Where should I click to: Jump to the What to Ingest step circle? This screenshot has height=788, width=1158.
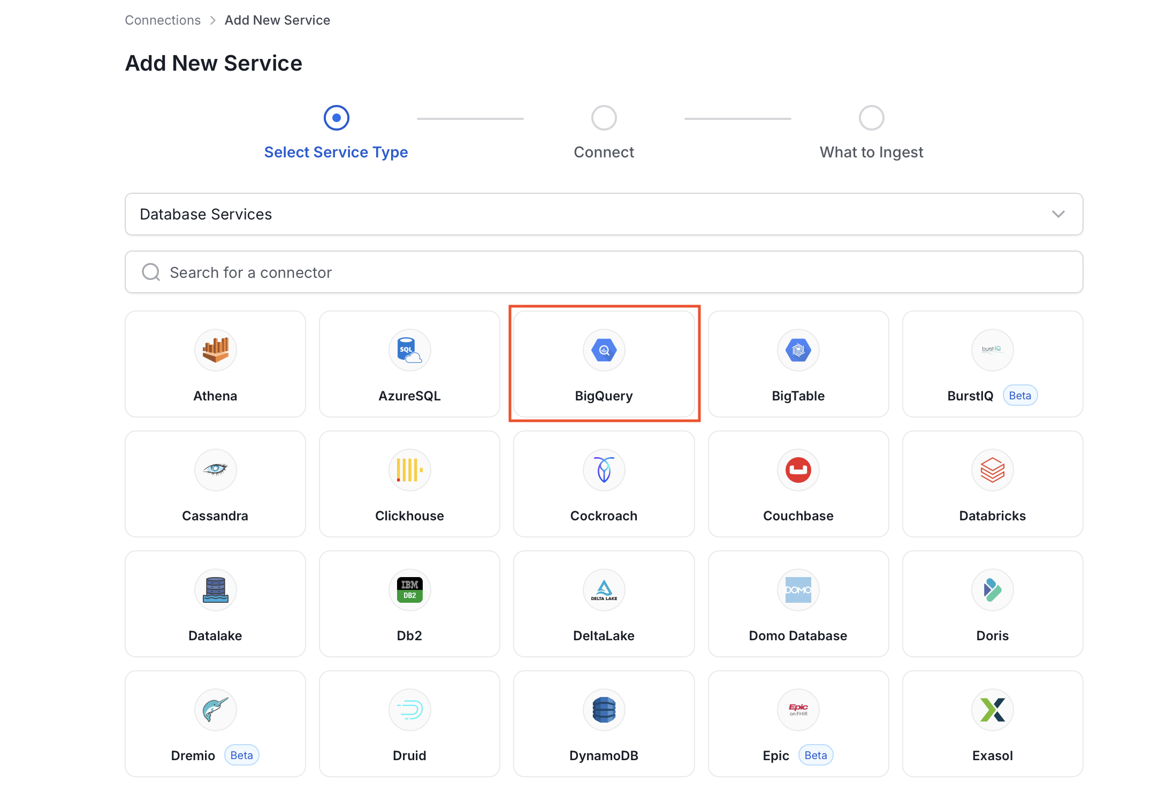pos(872,118)
